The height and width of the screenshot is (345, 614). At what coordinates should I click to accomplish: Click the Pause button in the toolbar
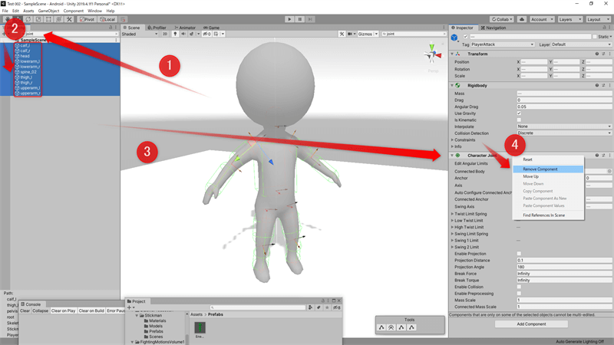(x=299, y=19)
